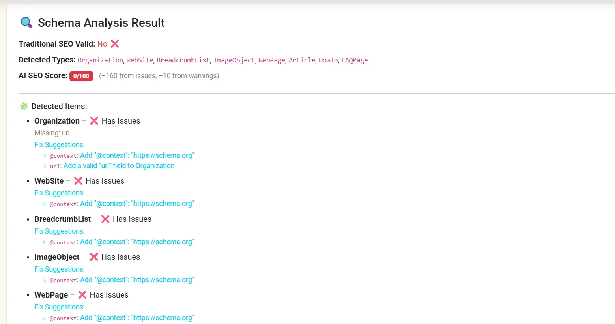615x324 pixels.
Task: Select the HowTo detected type tag
Action: (x=328, y=60)
